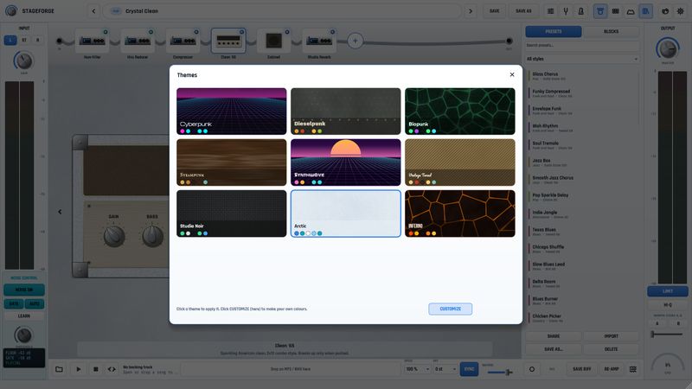
Task: Click the noise LEARN button
Action: 24,316
